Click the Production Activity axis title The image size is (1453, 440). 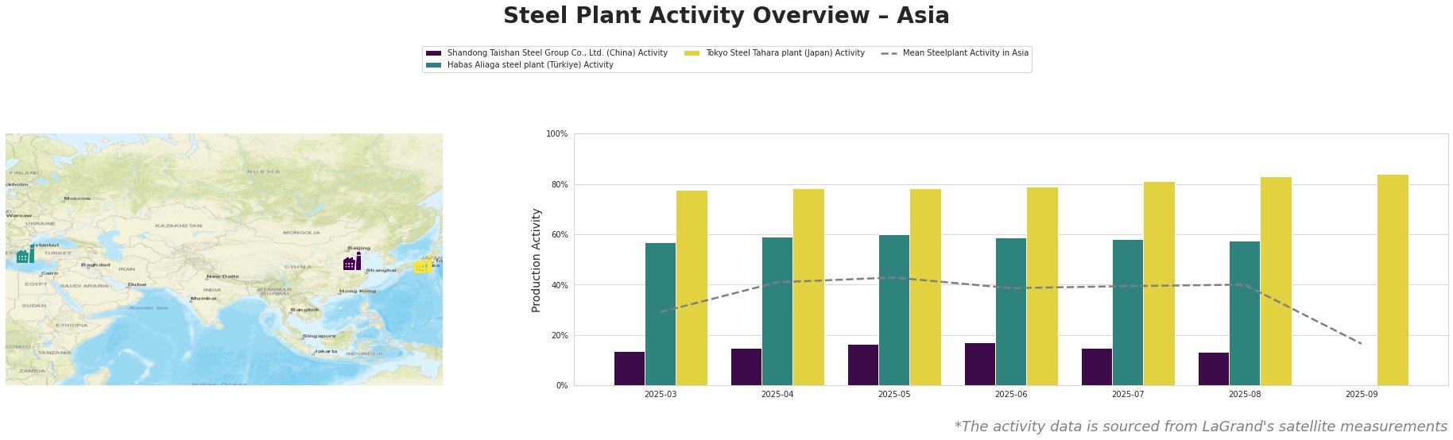537,260
